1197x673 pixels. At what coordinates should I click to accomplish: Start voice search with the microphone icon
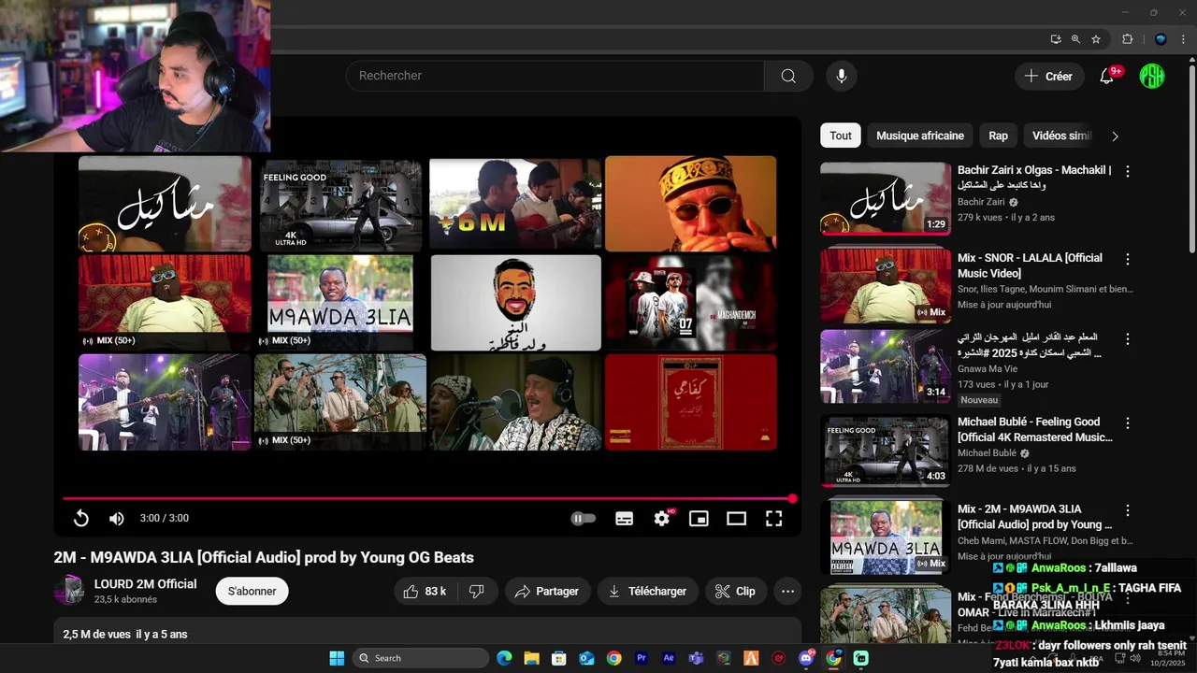(842, 76)
